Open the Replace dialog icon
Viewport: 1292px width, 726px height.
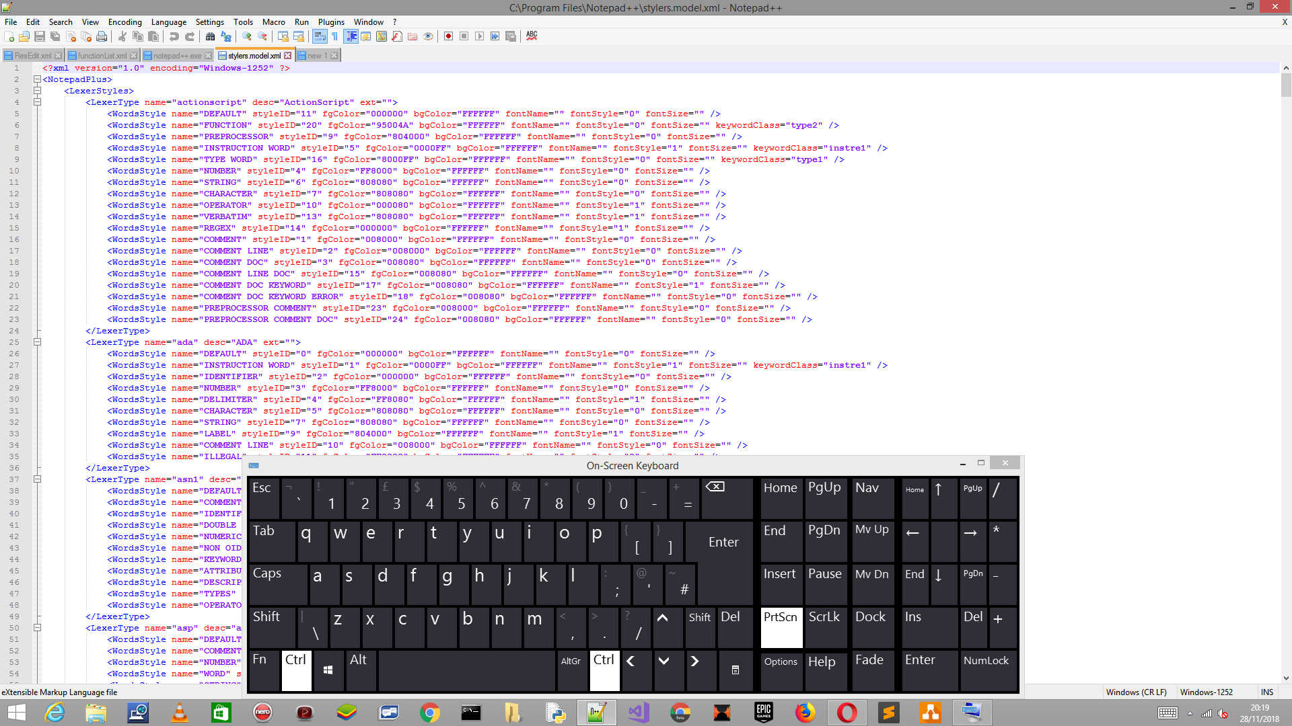pyautogui.click(x=226, y=36)
